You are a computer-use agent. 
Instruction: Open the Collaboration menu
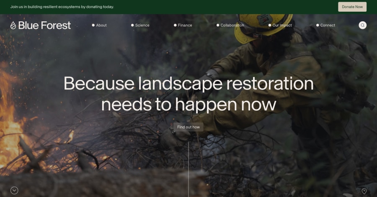[230, 25]
